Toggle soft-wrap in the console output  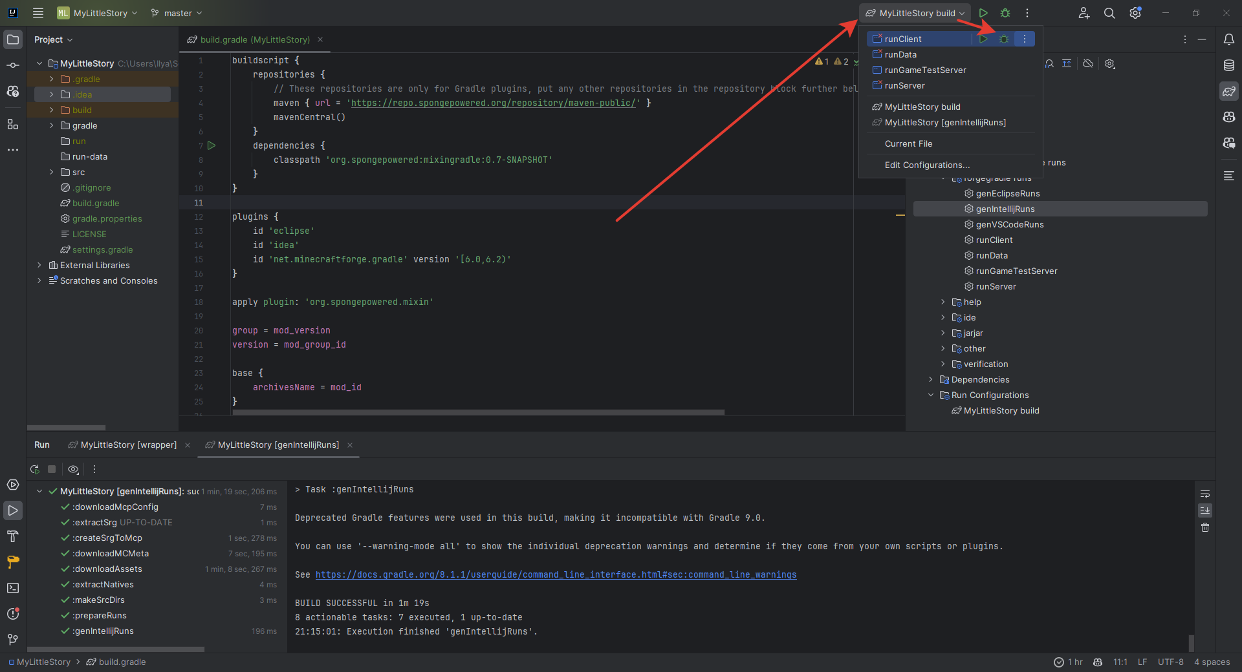pos(1205,494)
